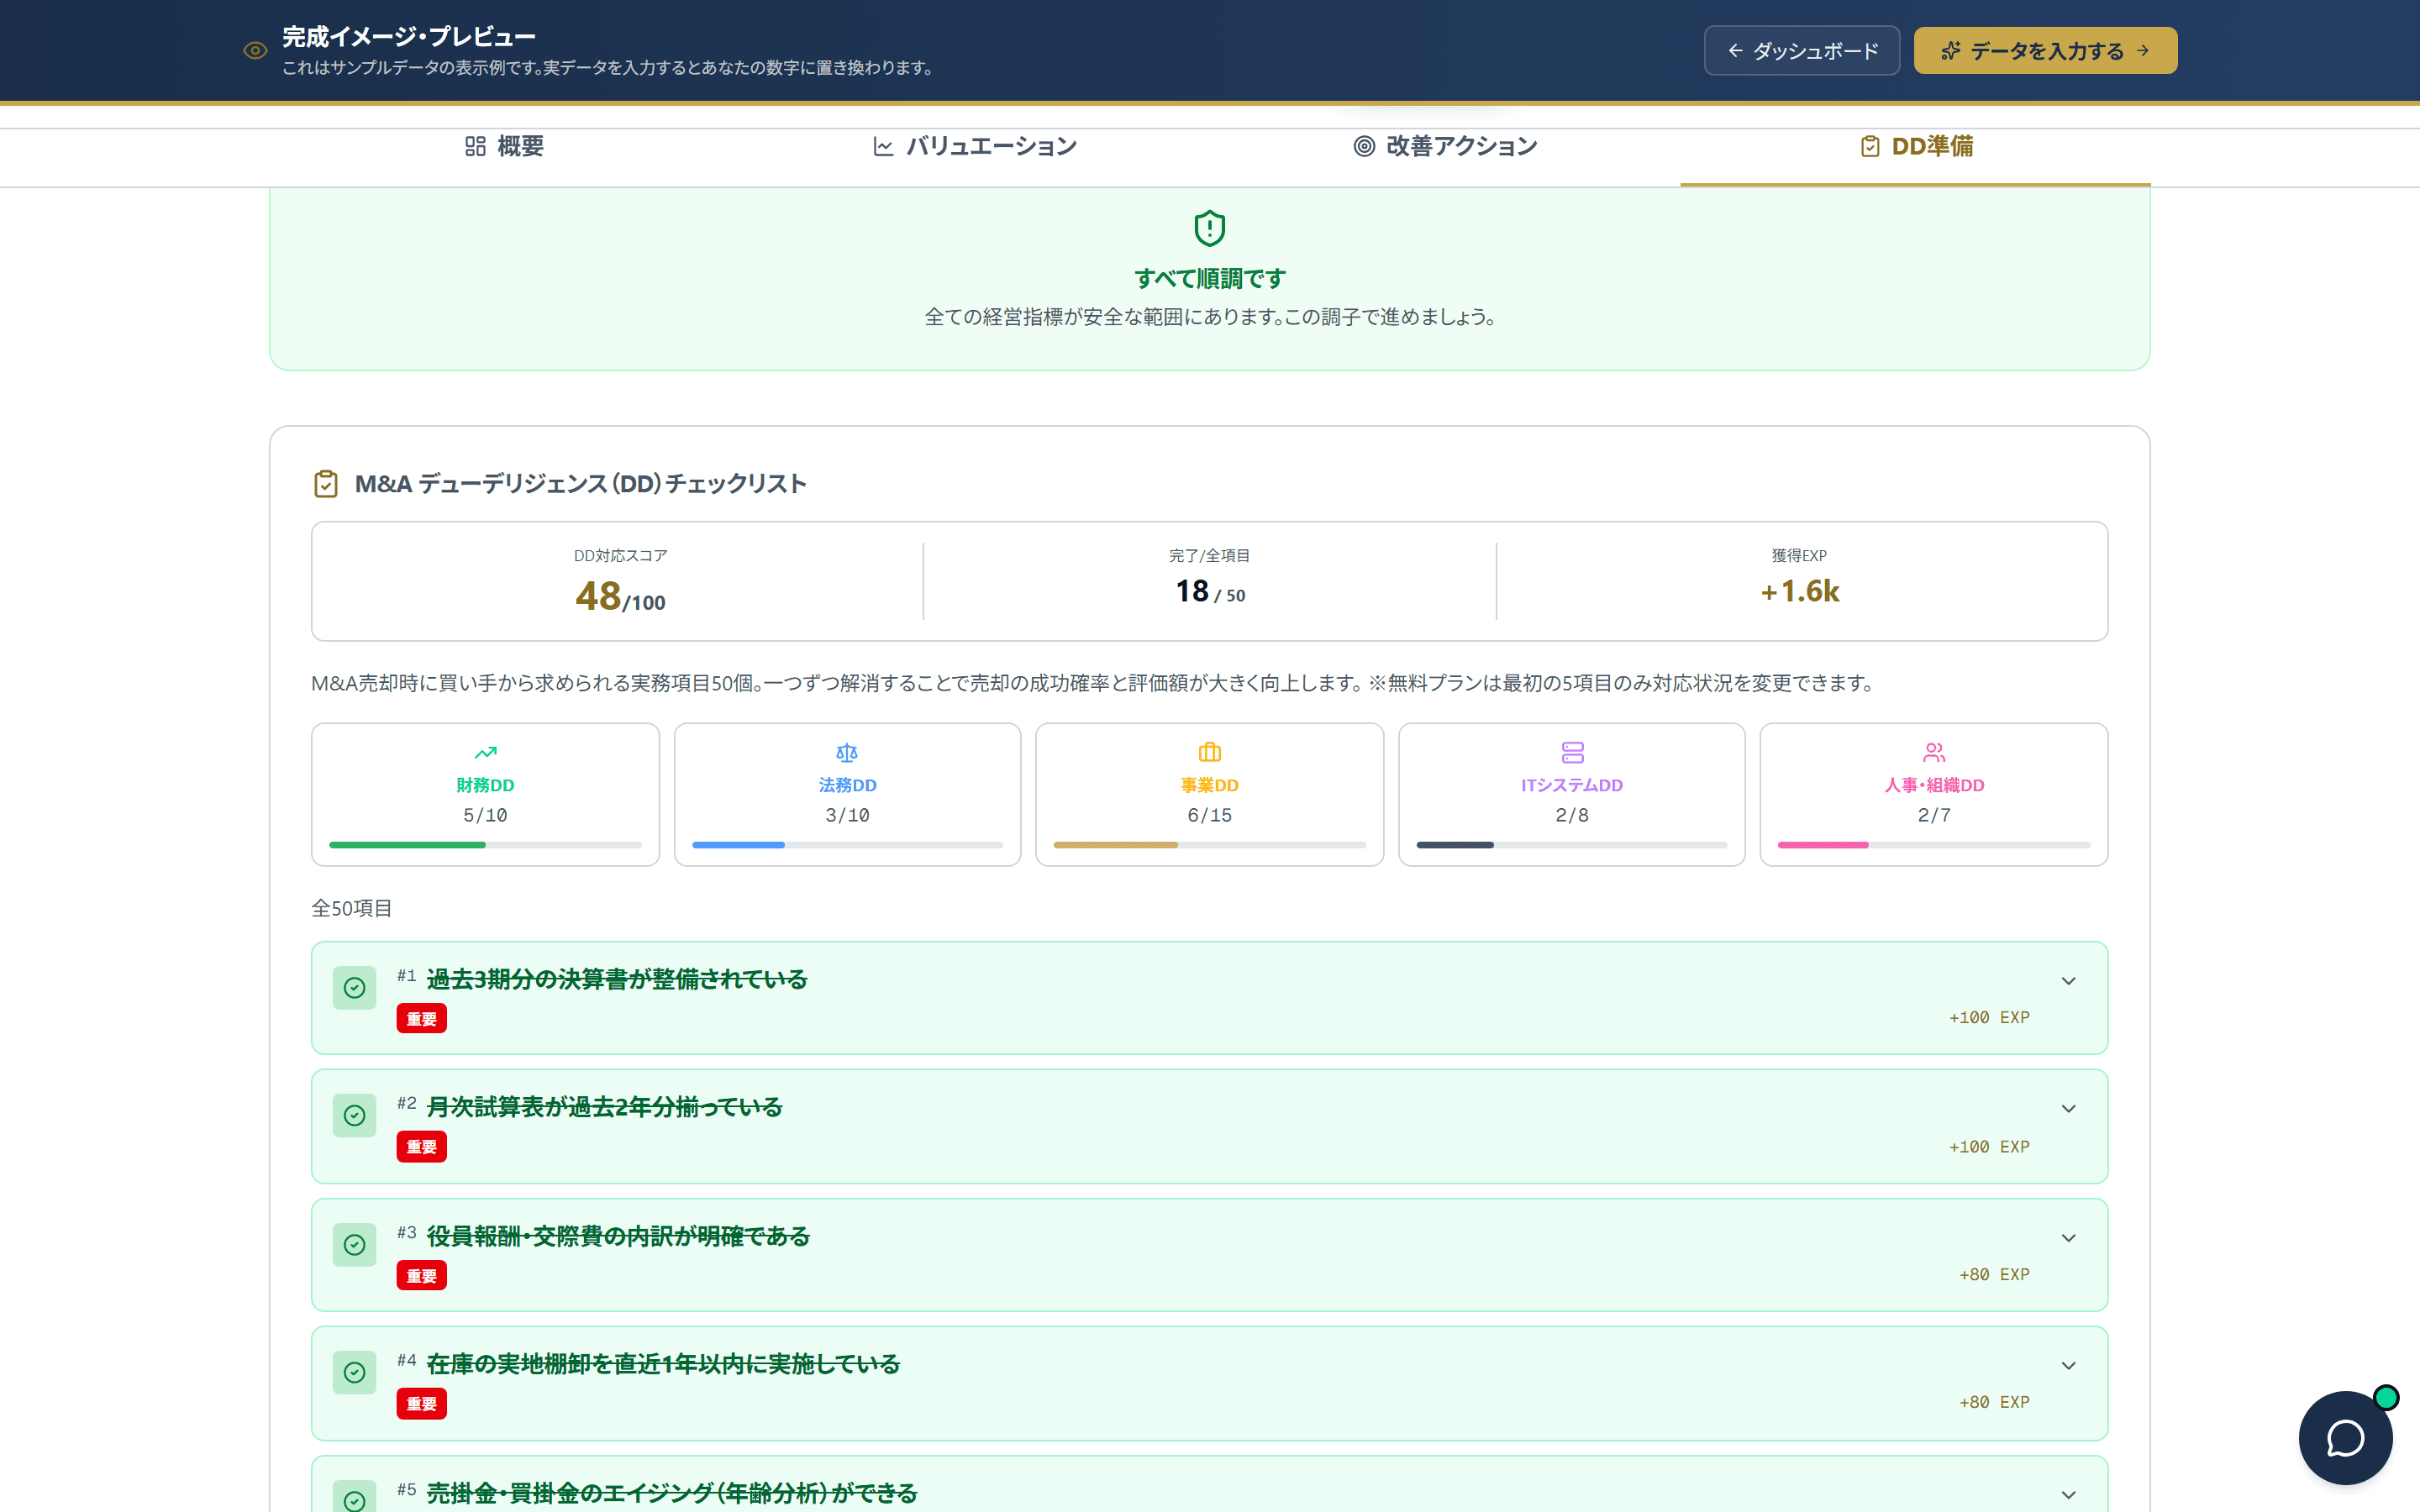This screenshot has height=1512, width=2420.
Task: Select the 財務DD trend icon
Action: (x=485, y=752)
